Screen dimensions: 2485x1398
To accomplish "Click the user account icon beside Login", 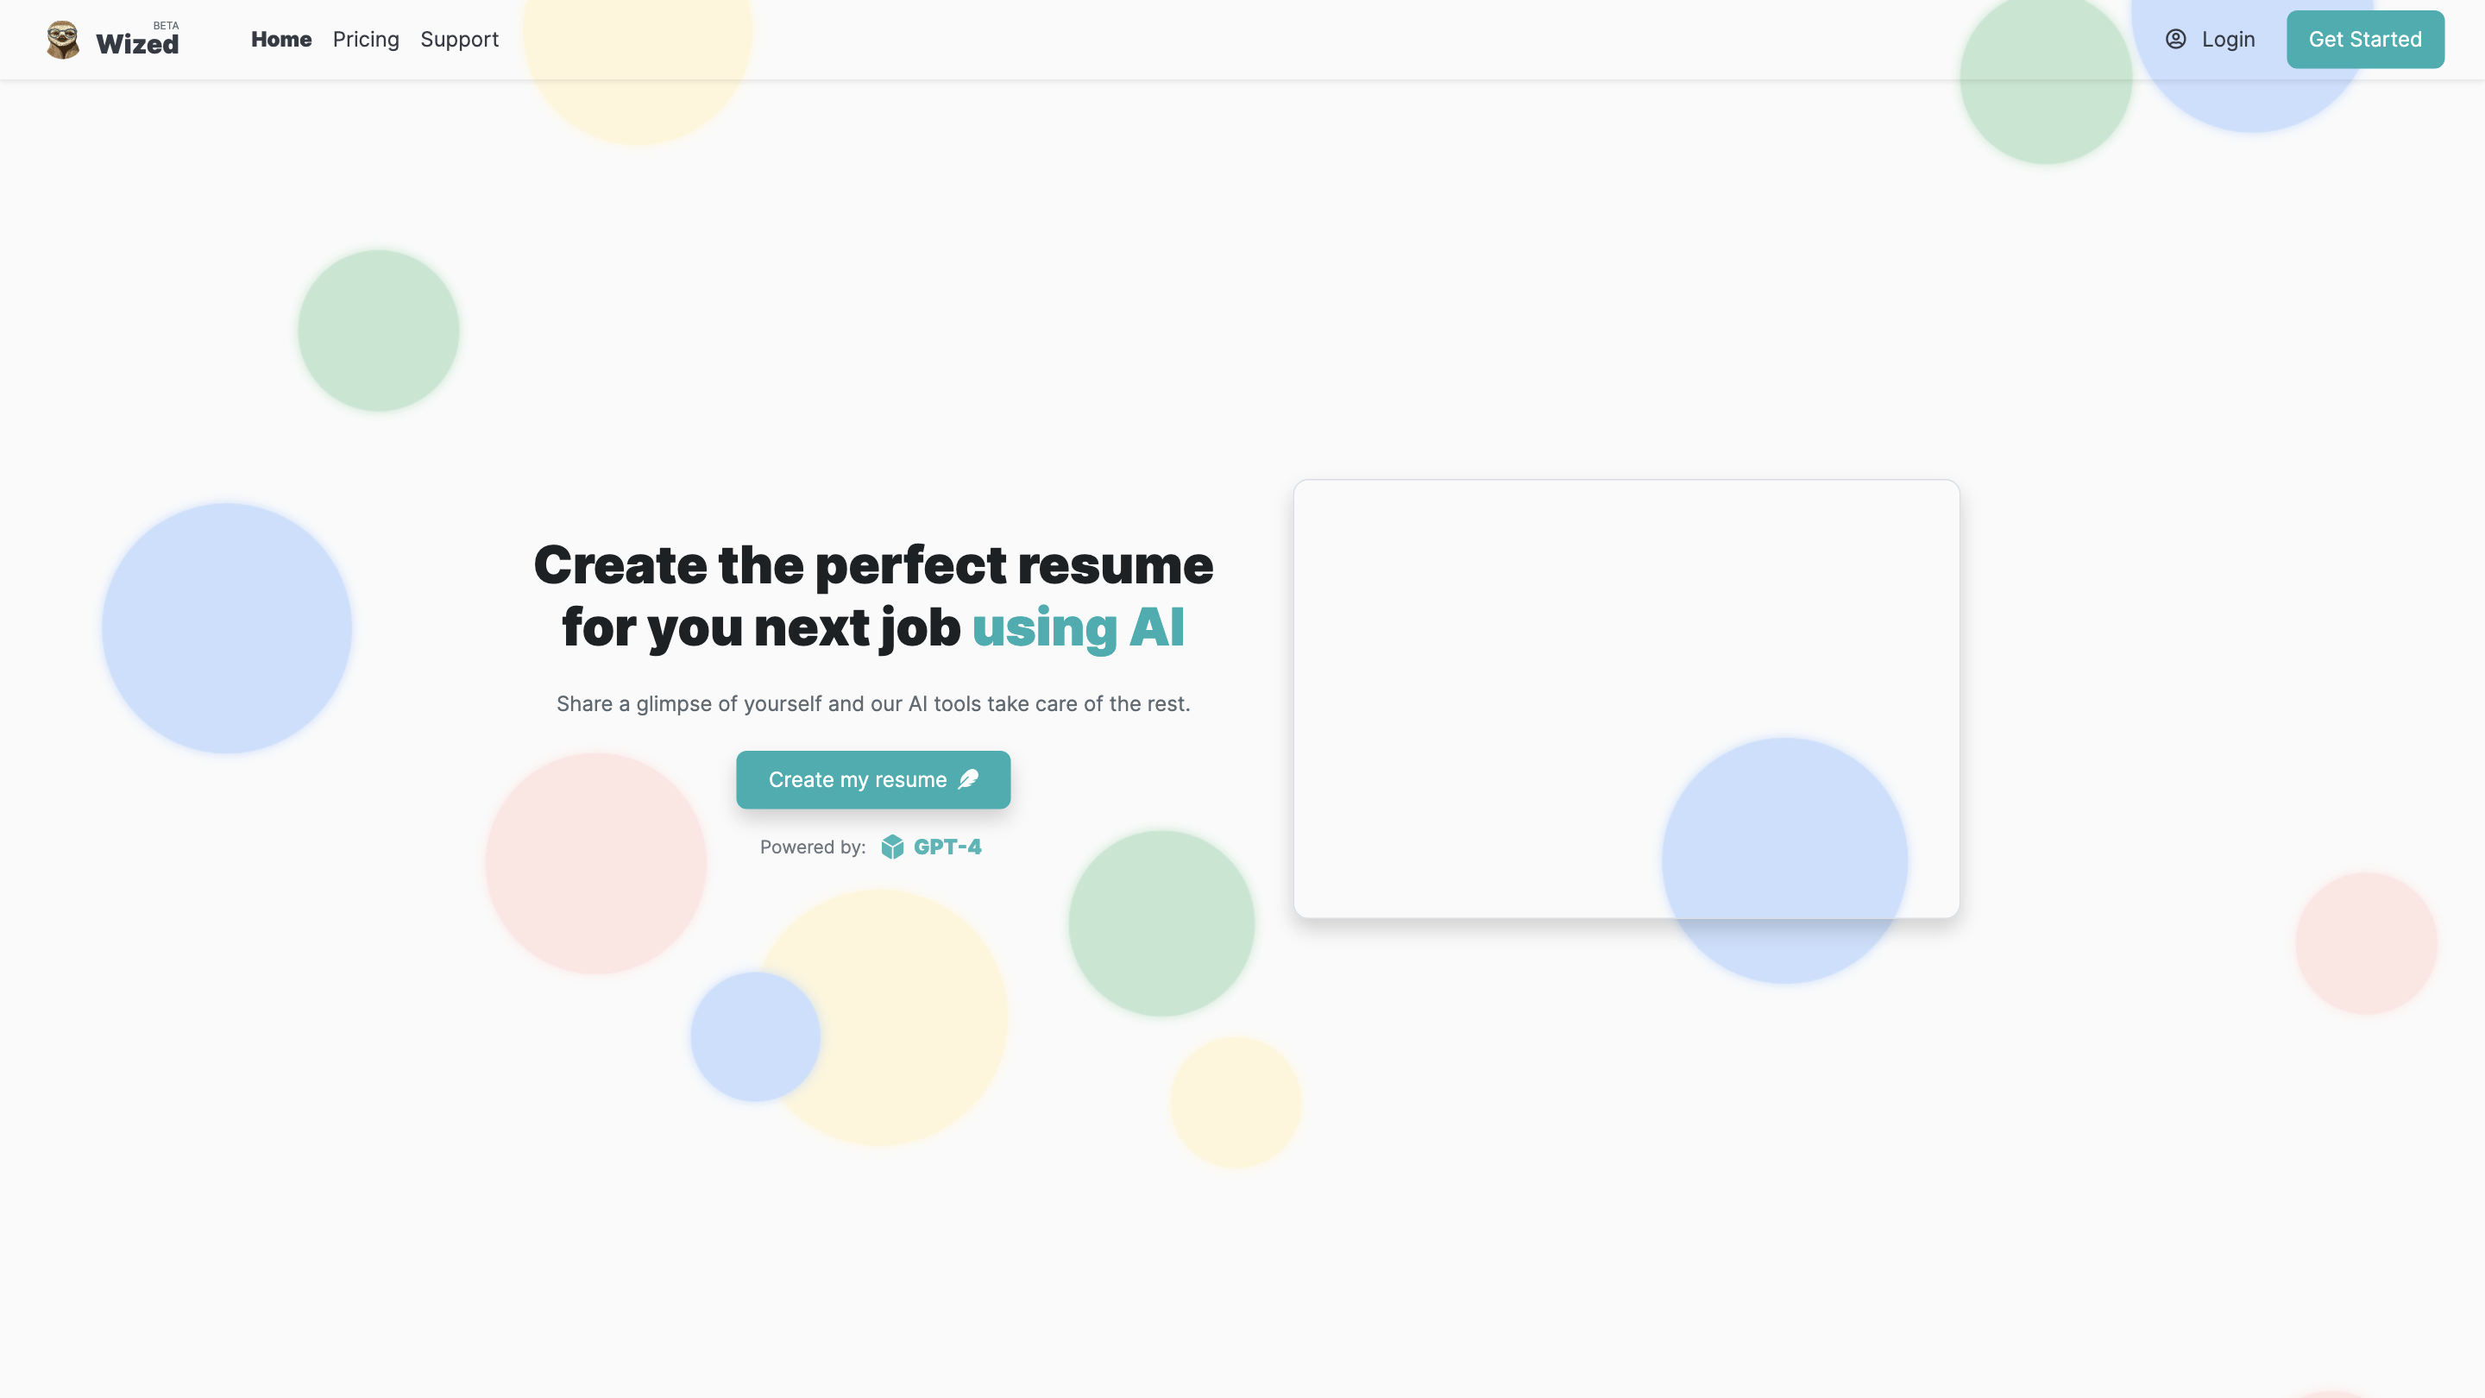I will pyautogui.click(x=2177, y=39).
